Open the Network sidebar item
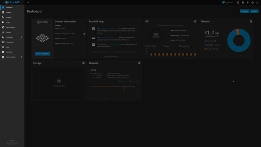 coord(12,32)
